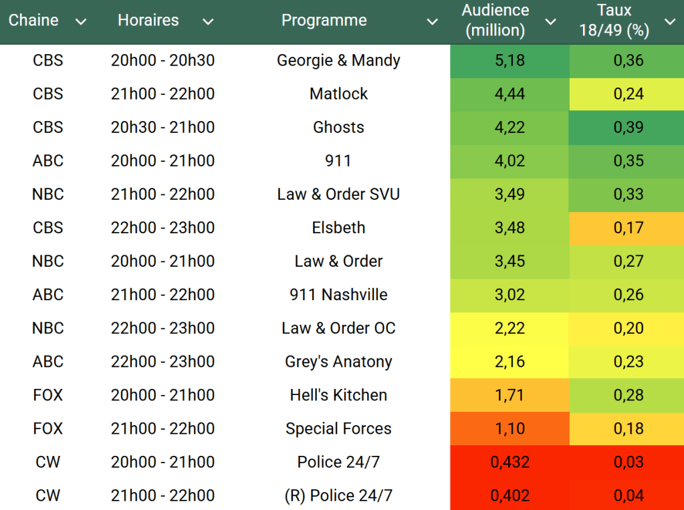This screenshot has width=684, height=510.
Task: Click the orange 0,17 rating cell for Elsbeth
Action: pyautogui.click(x=628, y=228)
